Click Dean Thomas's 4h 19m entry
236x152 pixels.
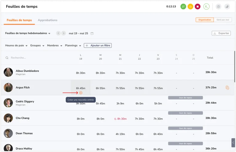coord(120,134)
